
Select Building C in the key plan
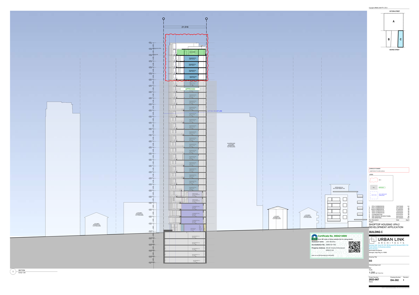(x=401, y=39)
